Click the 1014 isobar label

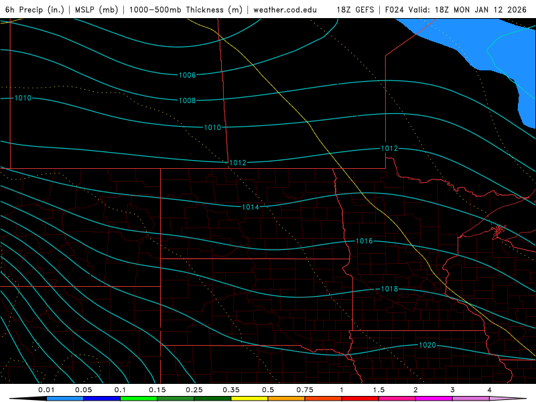(250, 207)
